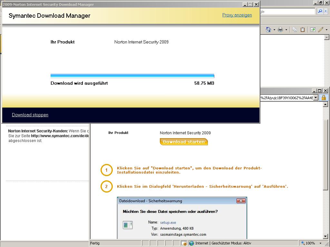Click the setup.exe file name link
Viewport: 330px width, 247px height.
click(168, 223)
